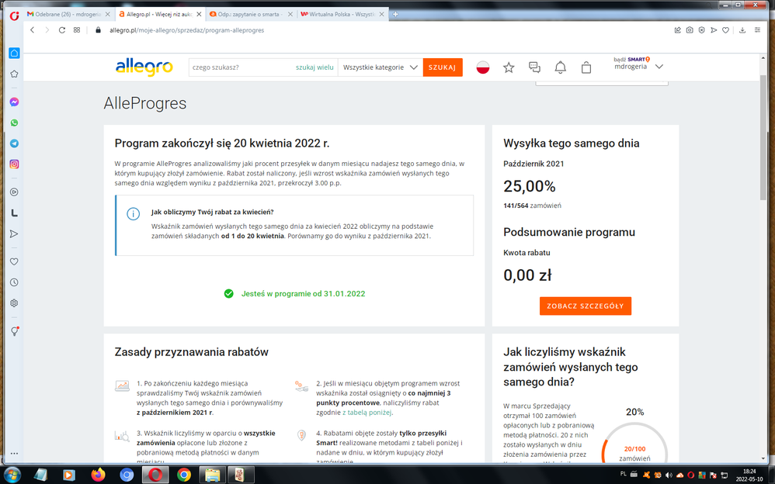Screen dimensions: 775x484
Task: Open downloads icon in the Opera toolbar
Action: pyautogui.click(x=742, y=30)
